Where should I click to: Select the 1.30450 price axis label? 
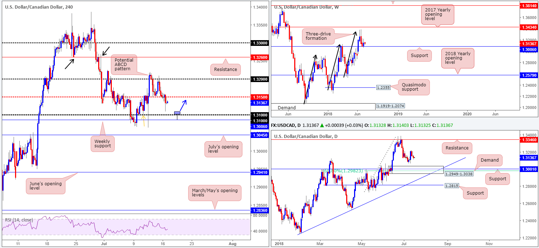point(260,135)
